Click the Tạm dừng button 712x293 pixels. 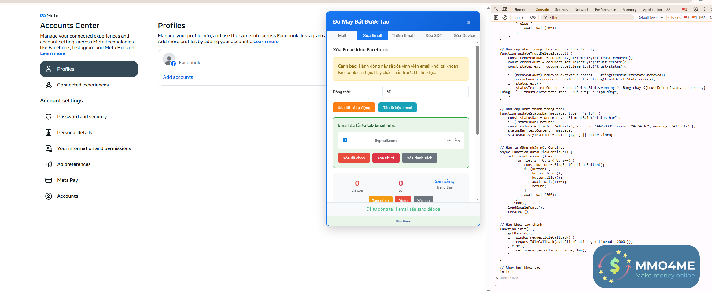380,200
